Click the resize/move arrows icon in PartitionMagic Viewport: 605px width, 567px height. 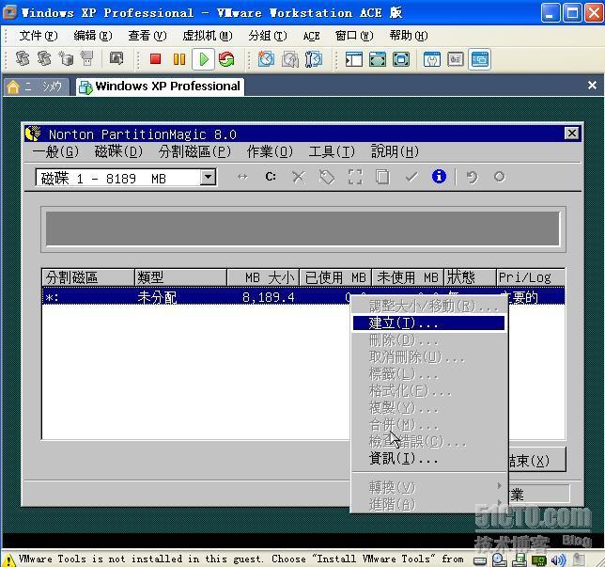[x=242, y=177]
